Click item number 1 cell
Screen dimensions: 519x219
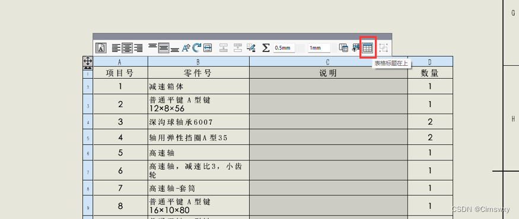point(120,86)
